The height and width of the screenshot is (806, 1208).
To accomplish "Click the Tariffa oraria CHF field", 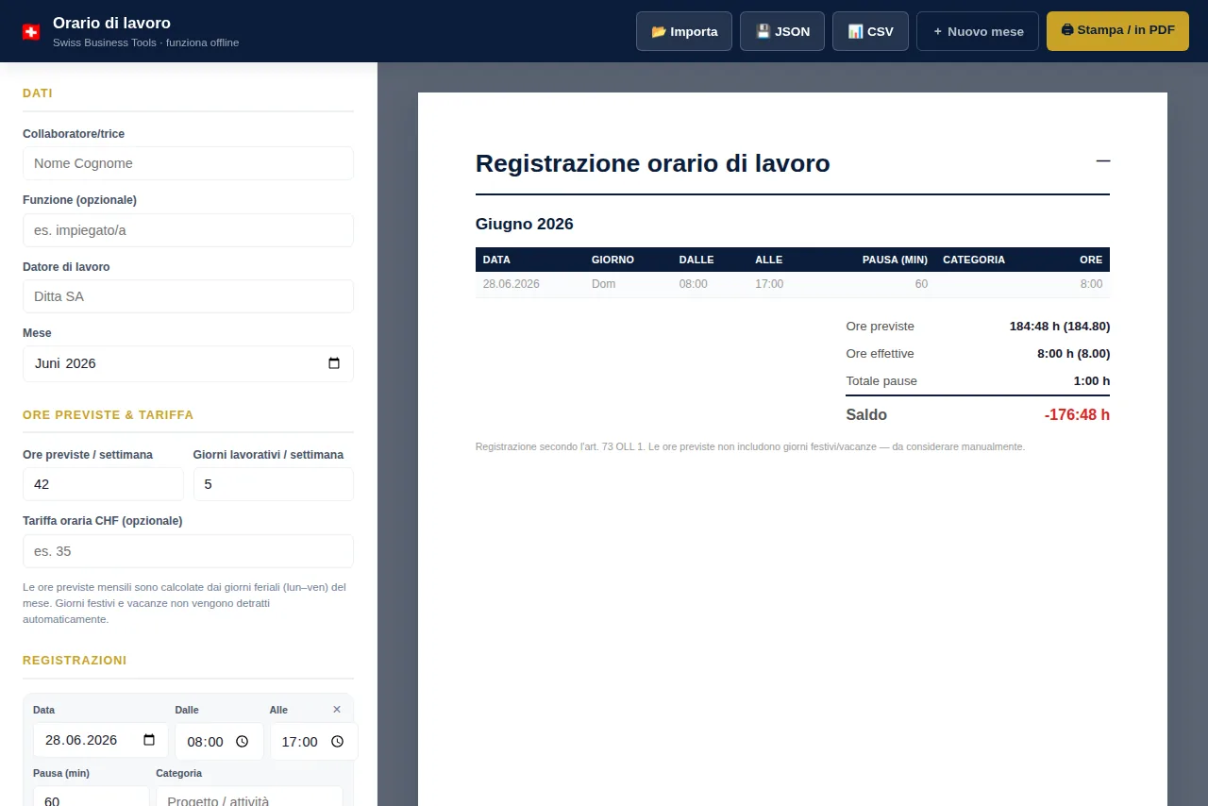I will [x=188, y=551].
